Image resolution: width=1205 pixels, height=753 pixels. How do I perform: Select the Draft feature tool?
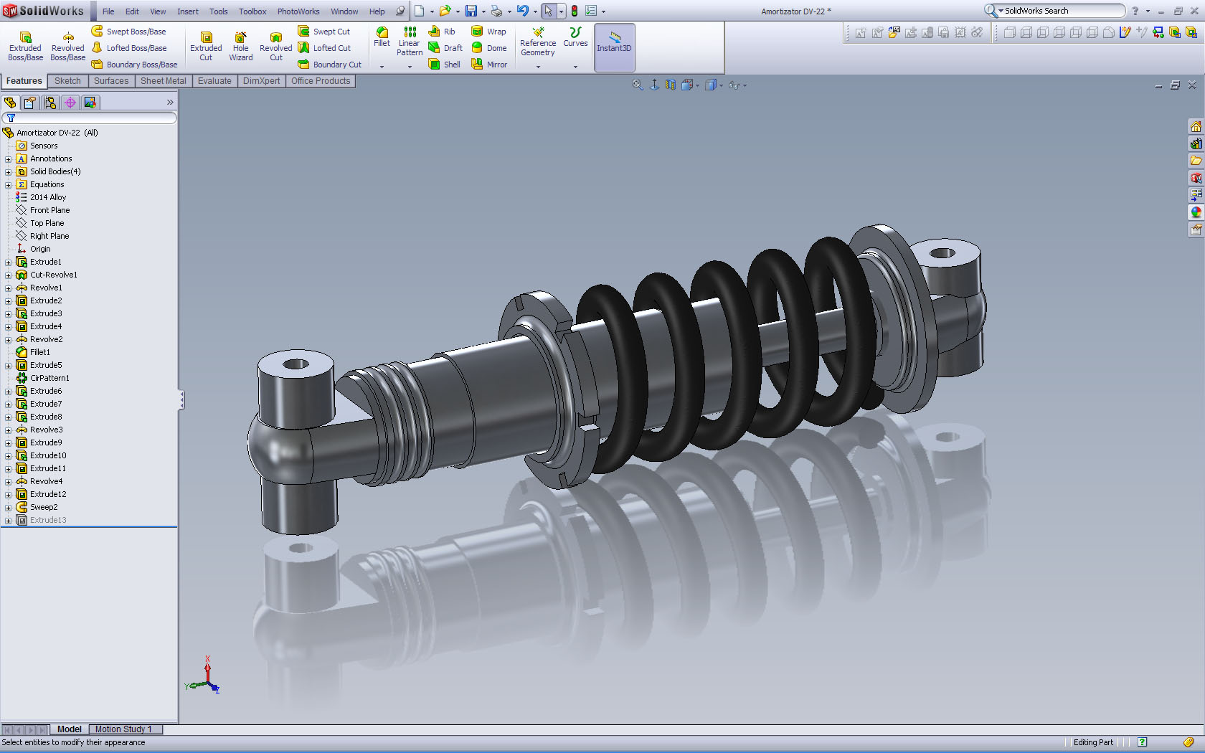click(x=445, y=48)
